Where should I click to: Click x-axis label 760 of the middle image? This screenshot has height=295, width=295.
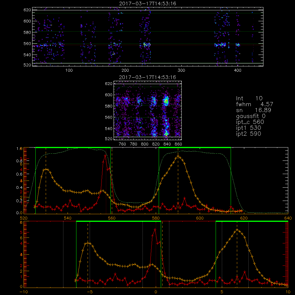point(122,144)
